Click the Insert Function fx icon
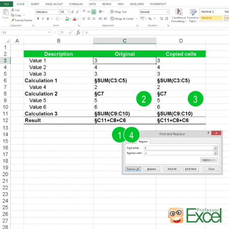The height and width of the screenshot is (229, 229). (78, 33)
